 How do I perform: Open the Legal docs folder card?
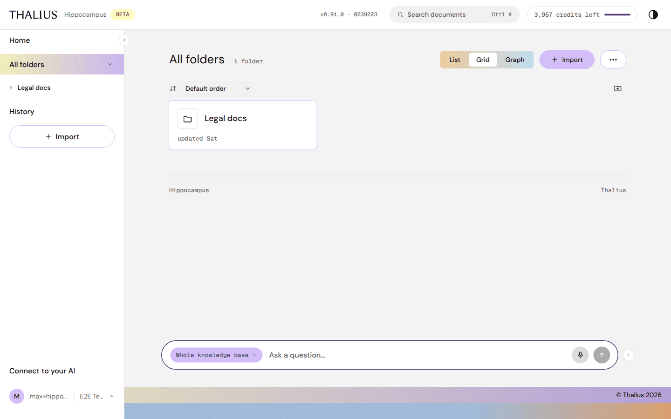(x=243, y=125)
